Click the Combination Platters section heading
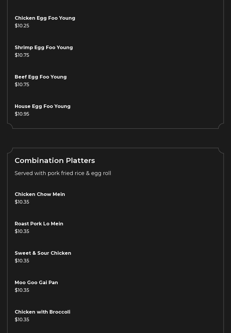Image resolution: width=231 pixels, height=333 pixels. click(55, 161)
